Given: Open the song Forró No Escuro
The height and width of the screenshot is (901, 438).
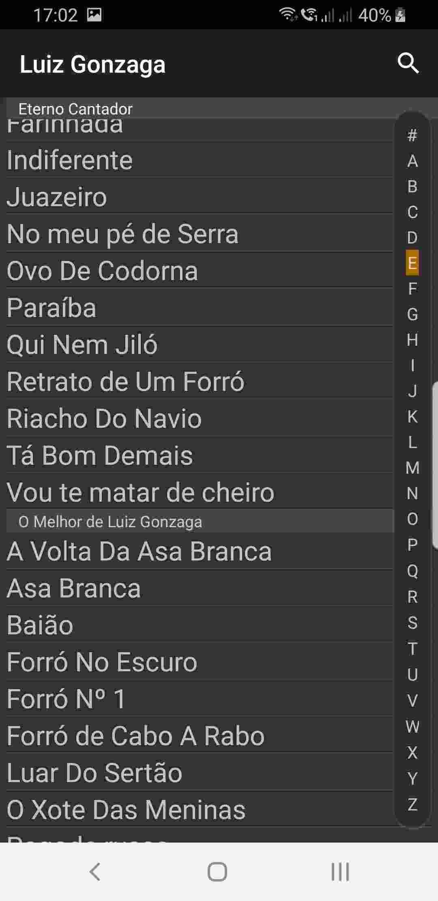Looking at the screenshot, I should click(x=102, y=662).
